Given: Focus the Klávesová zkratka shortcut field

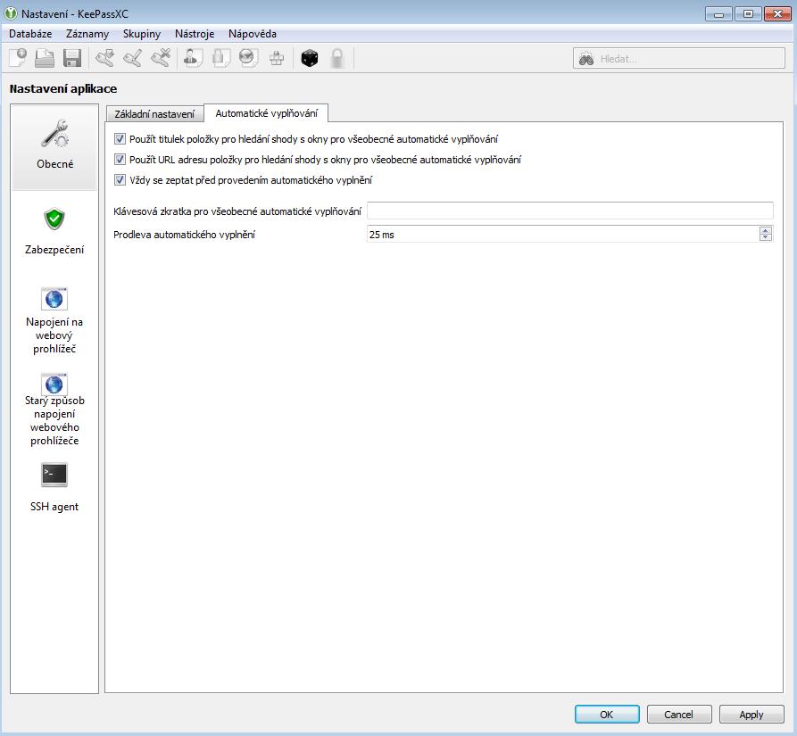Looking at the screenshot, I should (569, 211).
